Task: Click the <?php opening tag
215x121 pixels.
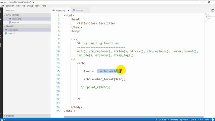Action: tap(81, 63)
